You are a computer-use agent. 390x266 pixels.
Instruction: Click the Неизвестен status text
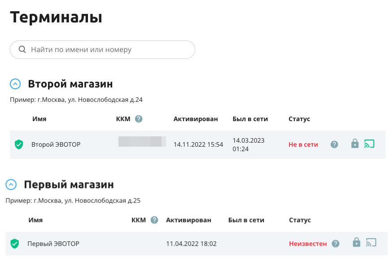point(308,244)
